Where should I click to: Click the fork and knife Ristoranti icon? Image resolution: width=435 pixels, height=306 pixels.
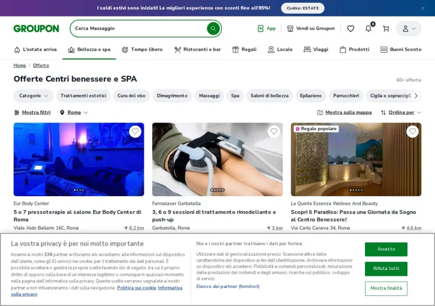tap(177, 50)
